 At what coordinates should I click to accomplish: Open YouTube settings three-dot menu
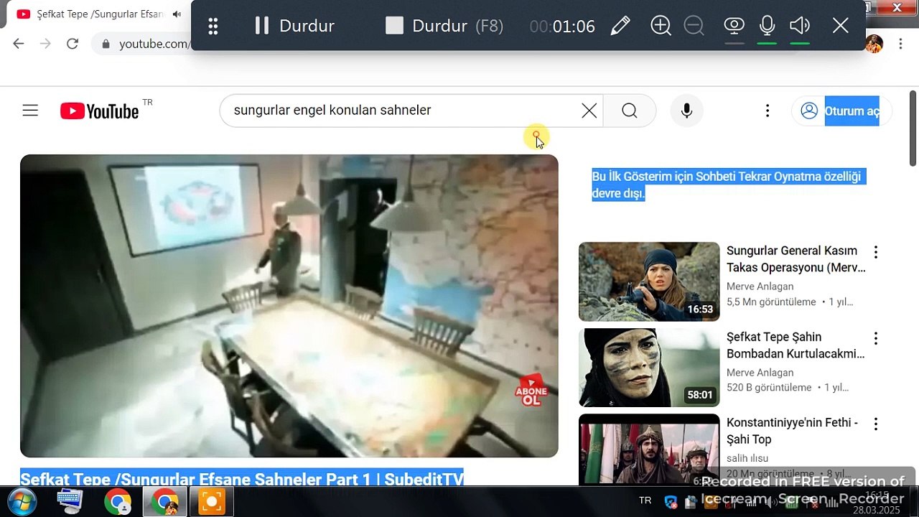click(768, 111)
